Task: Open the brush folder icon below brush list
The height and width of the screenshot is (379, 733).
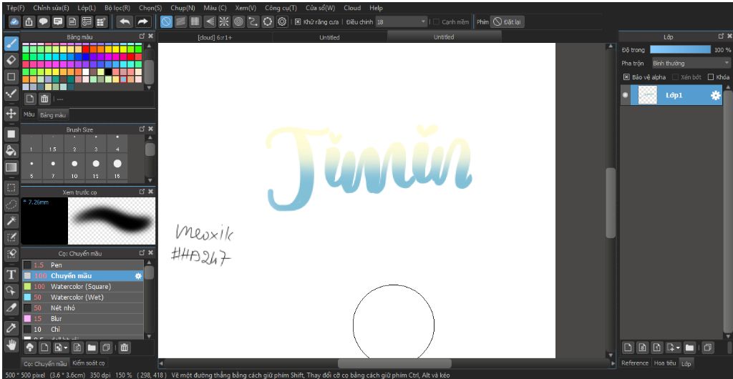Action: (91, 348)
